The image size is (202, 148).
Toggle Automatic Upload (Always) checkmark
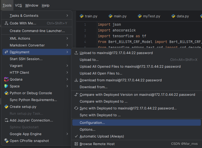(76, 136)
